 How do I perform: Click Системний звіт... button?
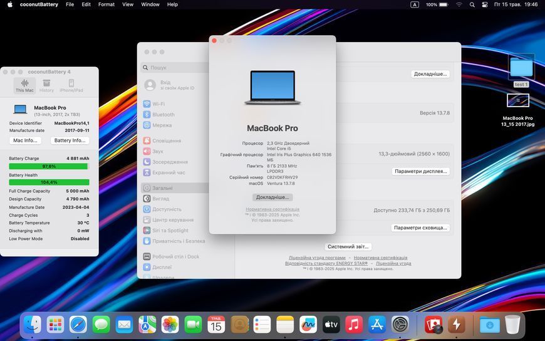coord(348,246)
